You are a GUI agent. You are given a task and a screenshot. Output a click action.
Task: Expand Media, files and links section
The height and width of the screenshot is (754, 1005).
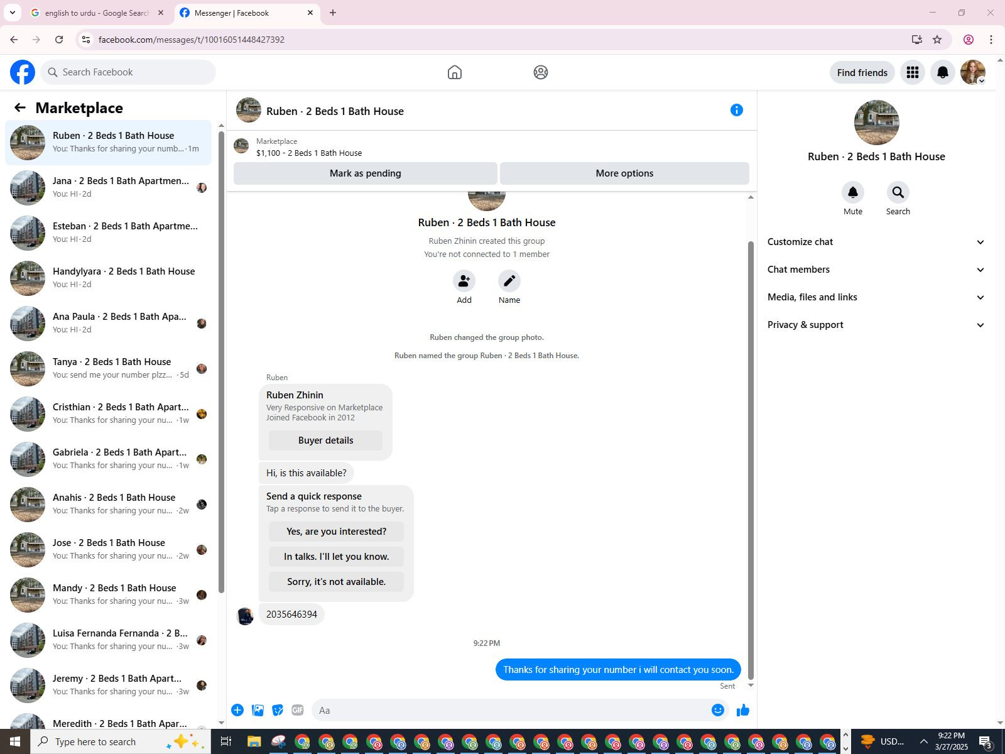point(876,297)
